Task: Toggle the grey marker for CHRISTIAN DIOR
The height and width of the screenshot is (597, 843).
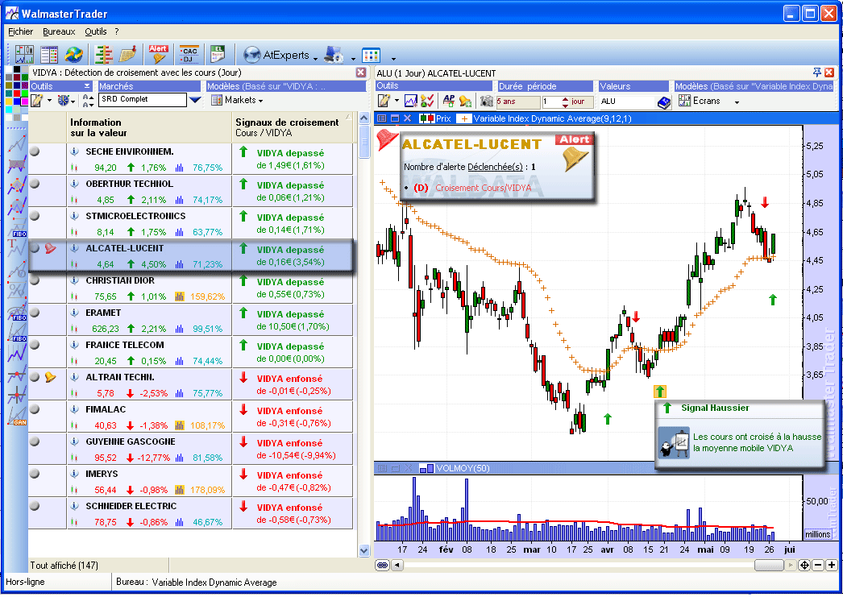Action: (x=35, y=280)
